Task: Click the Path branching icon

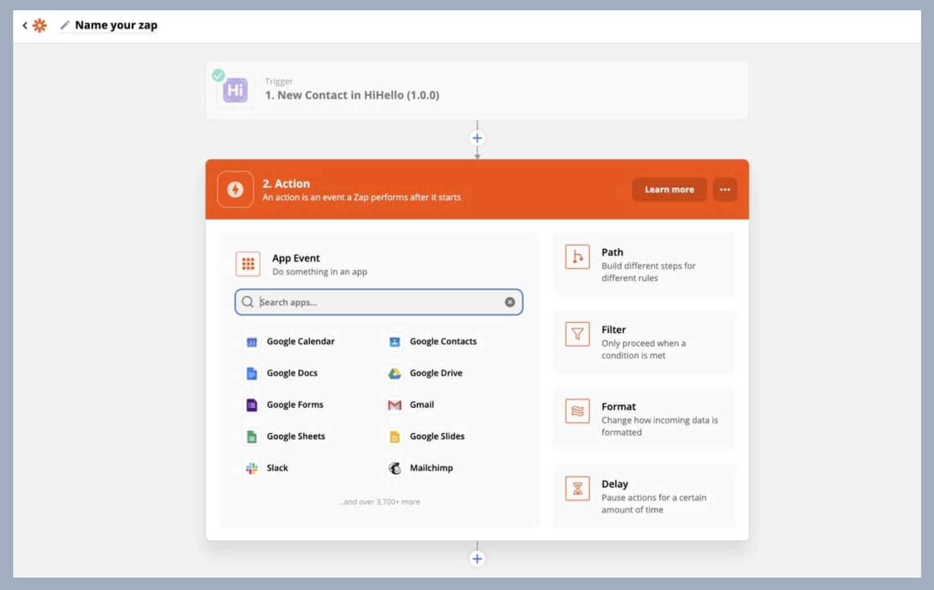Action: point(577,257)
